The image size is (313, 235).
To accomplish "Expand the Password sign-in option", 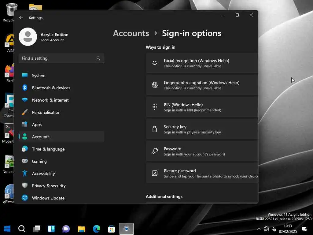I will click(x=202, y=151).
